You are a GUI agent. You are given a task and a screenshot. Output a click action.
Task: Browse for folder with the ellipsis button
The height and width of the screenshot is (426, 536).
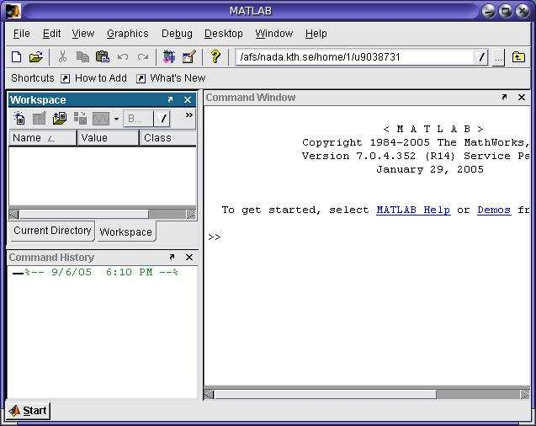pos(498,57)
